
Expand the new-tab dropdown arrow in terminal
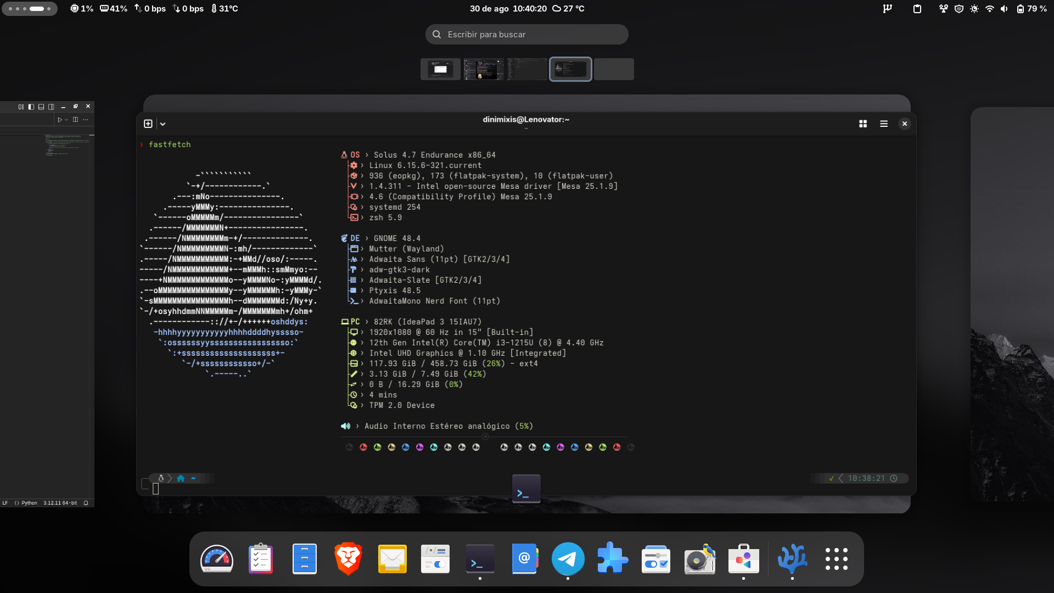click(x=162, y=124)
